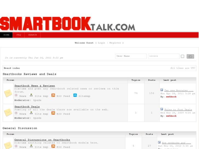The height and width of the screenshot is (149, 199).
Task: Open last post Rules to Post Deals
Action: 178,110
